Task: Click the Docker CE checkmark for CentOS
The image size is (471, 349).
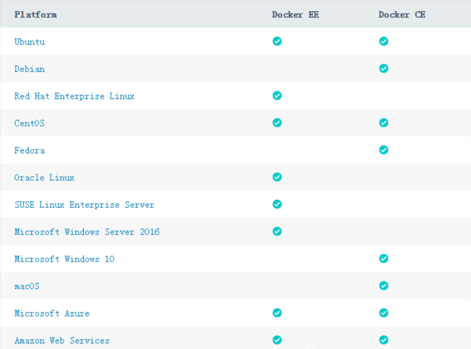Action: pyautogui.click(x=383, y=123)
